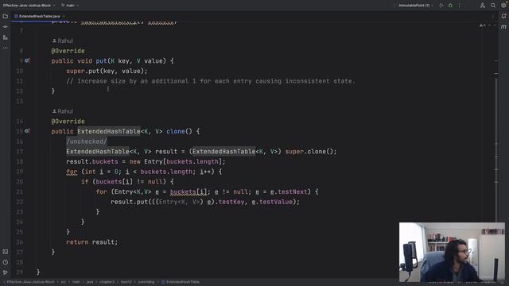Open the Problems tool window icon

[x=6, y=262]
